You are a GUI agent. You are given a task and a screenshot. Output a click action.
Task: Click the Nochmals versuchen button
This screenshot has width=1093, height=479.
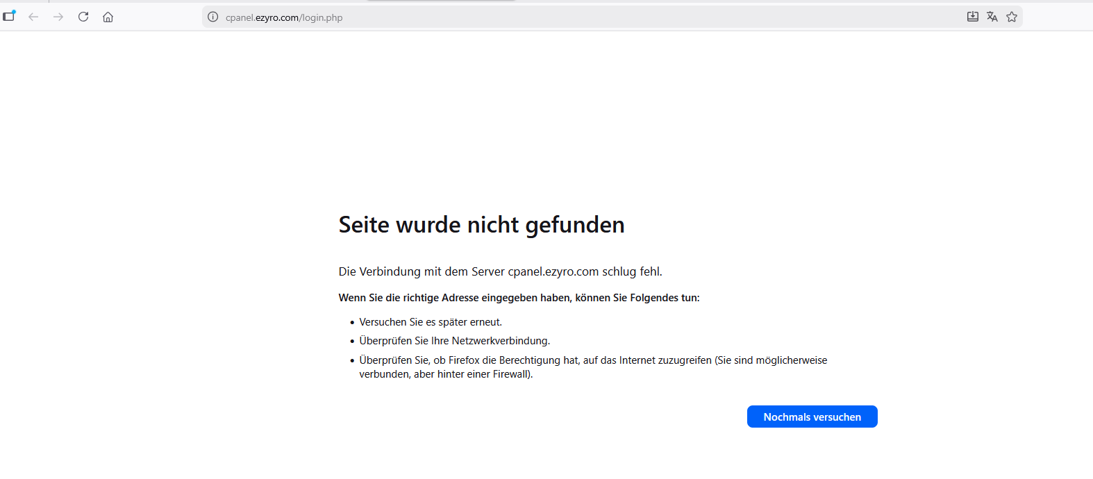pos(812,417)
